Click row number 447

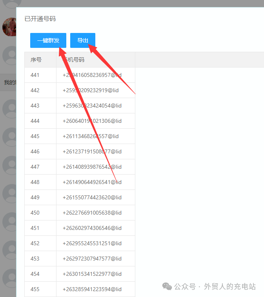(x=35, y=167)
